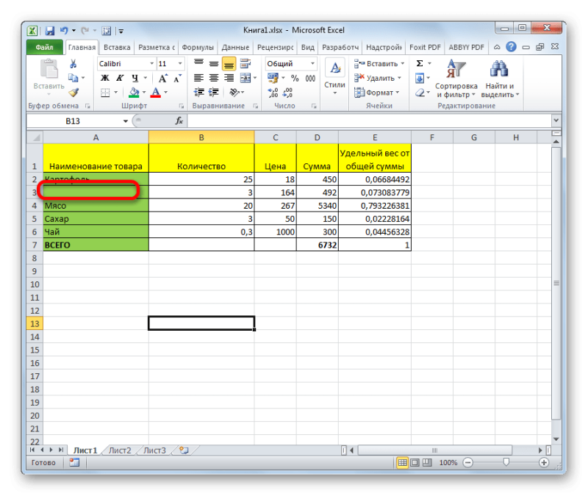
Task: Insert function using the fx button
Action: tap(179, 121)
